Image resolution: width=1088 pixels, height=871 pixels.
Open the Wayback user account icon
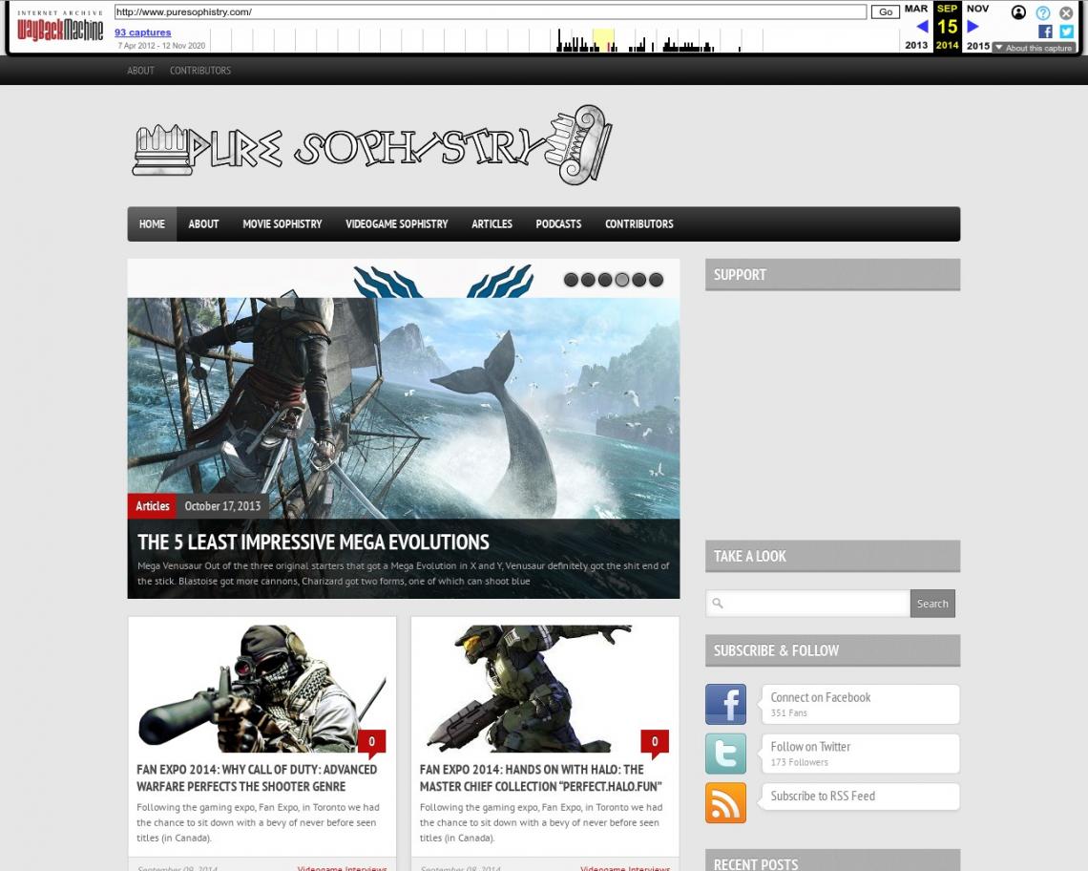point(1018,12)
